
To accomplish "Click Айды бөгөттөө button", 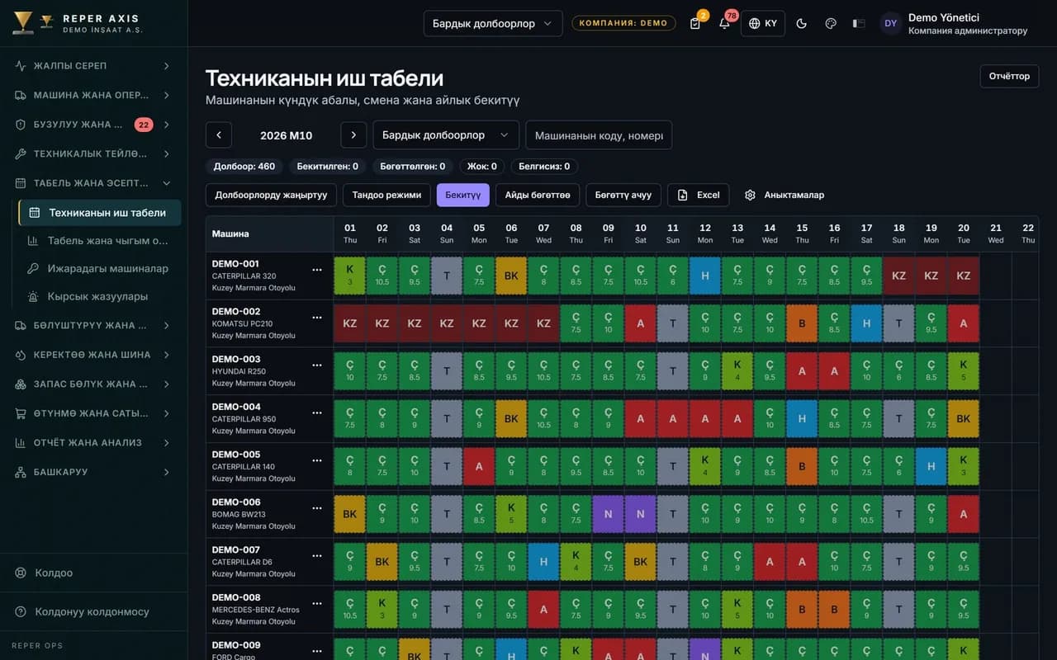I will pos(538,195).
